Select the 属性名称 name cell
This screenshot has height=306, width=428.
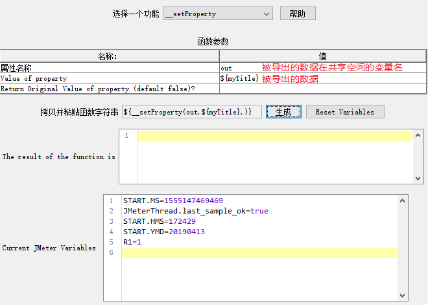(110, 68)
